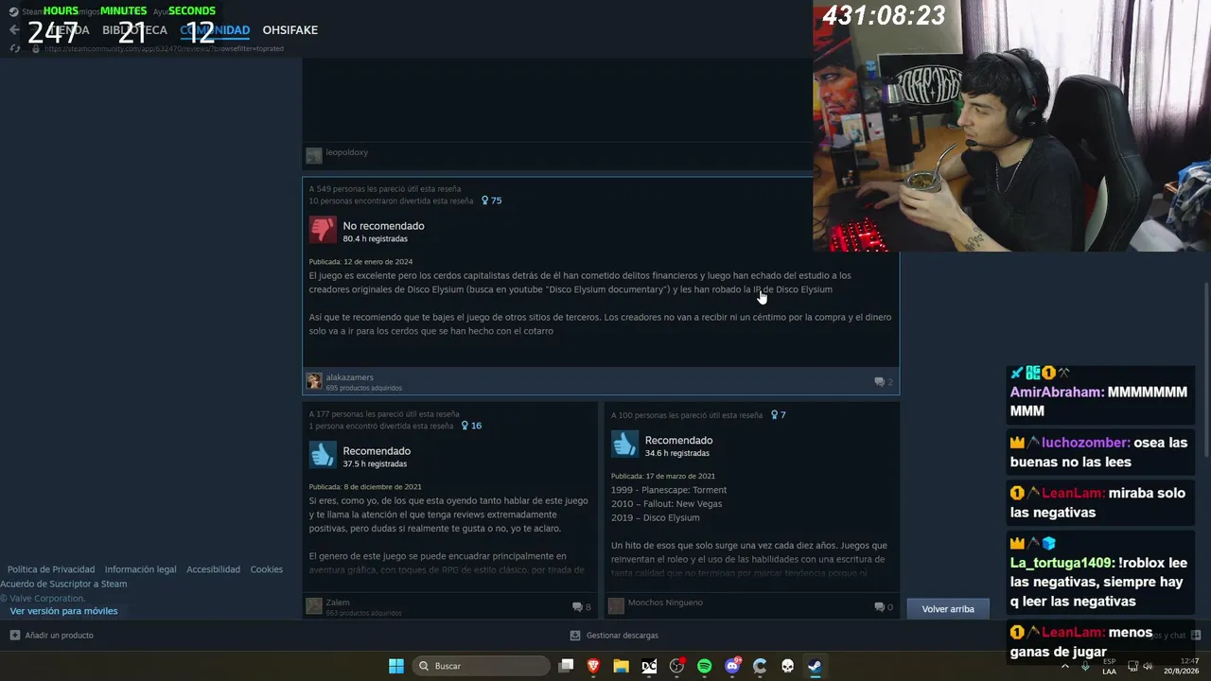This screenshot has width=1211, height=681.
Task: Open Monchos Ningueno's profile avatar
Action: pos(616,606)
